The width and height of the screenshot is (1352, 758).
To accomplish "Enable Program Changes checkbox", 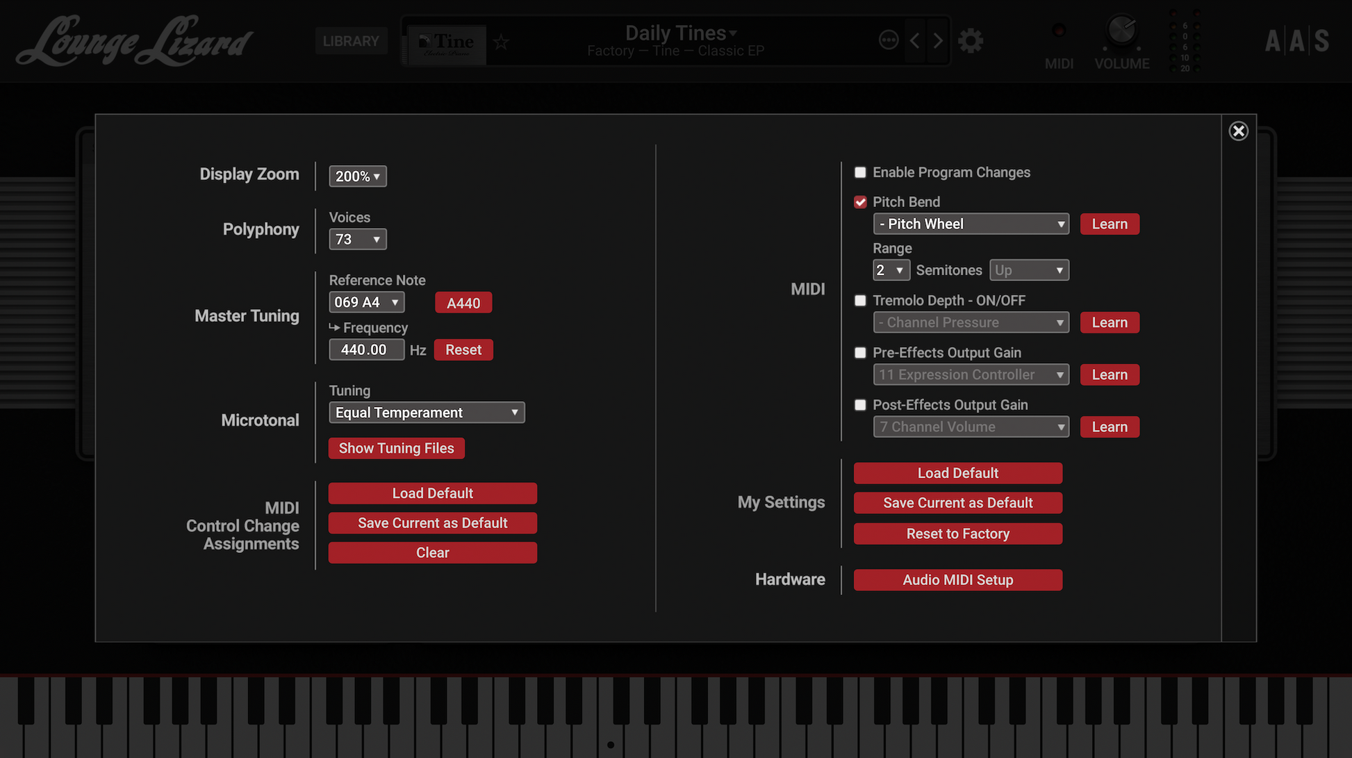I will pos(860,172).
